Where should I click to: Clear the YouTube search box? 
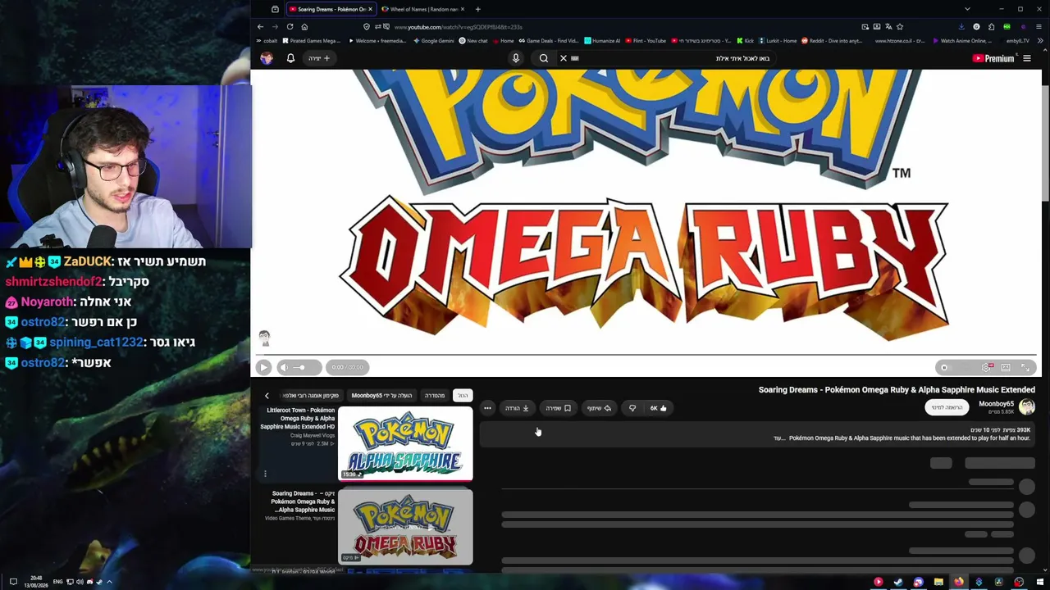click(564, 58)
